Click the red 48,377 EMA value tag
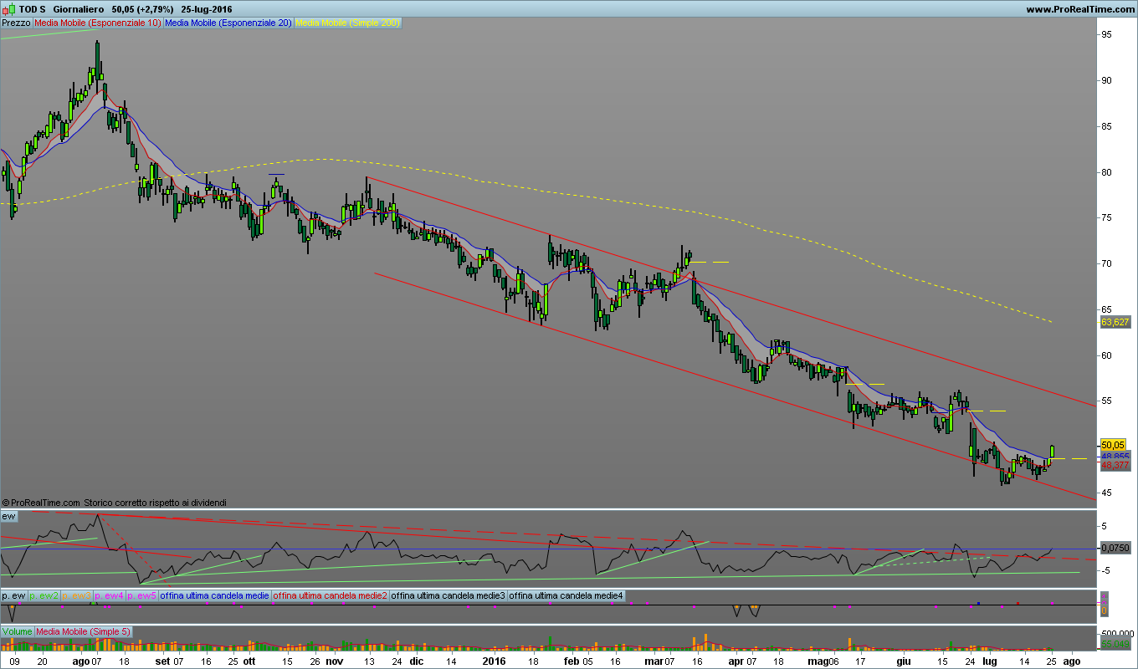The height and width of the screenshot is (669, 1138). [x=1115, y=465]
